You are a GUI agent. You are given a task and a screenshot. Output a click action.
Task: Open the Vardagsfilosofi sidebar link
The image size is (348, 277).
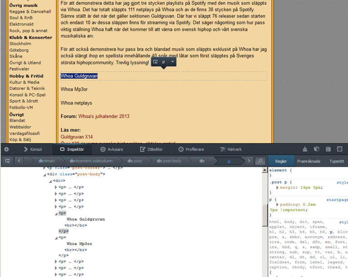pyautogui.click(x=25, y=134)
